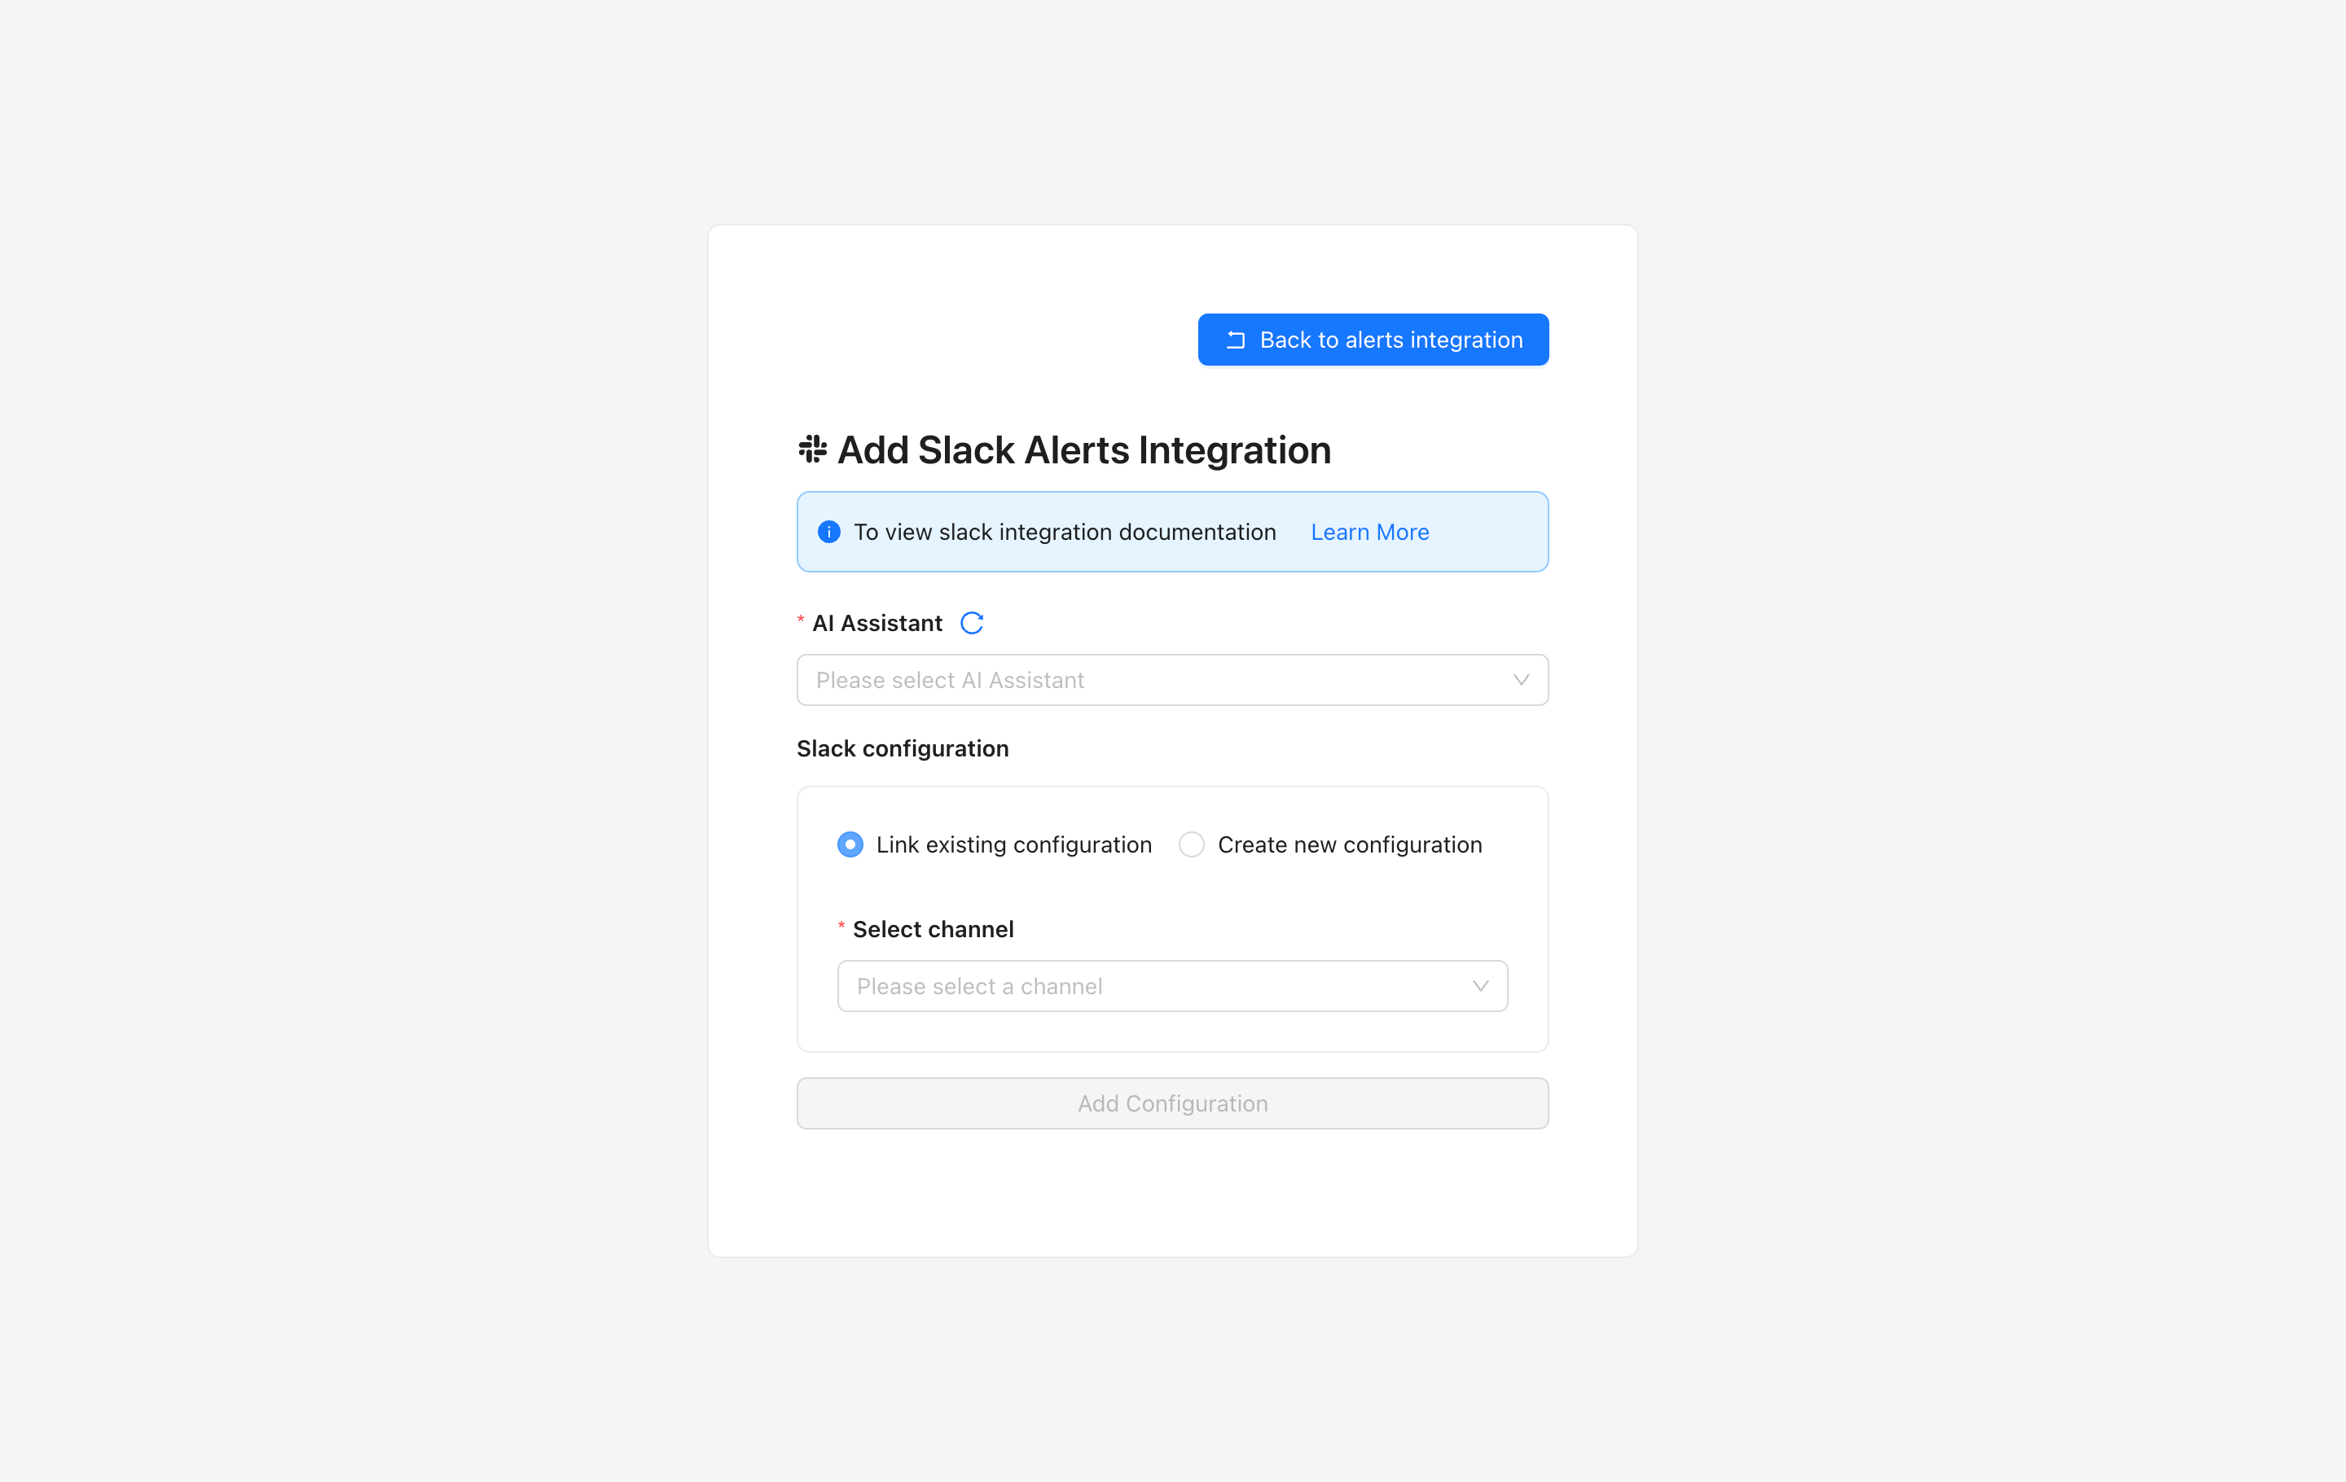The image size is (2346, 1482).
Task: Click the return arrow icon in the Back button
Action: (1236, 340)
